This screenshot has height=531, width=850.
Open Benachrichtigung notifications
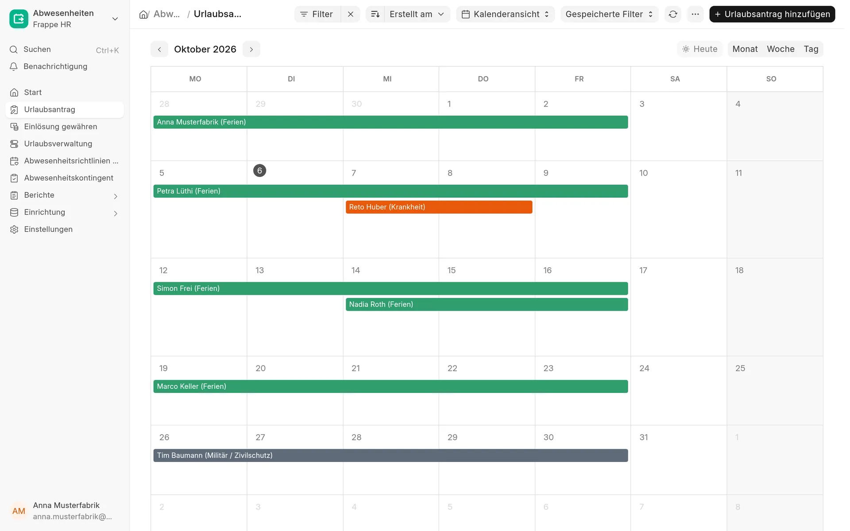(x=65, y=66)
